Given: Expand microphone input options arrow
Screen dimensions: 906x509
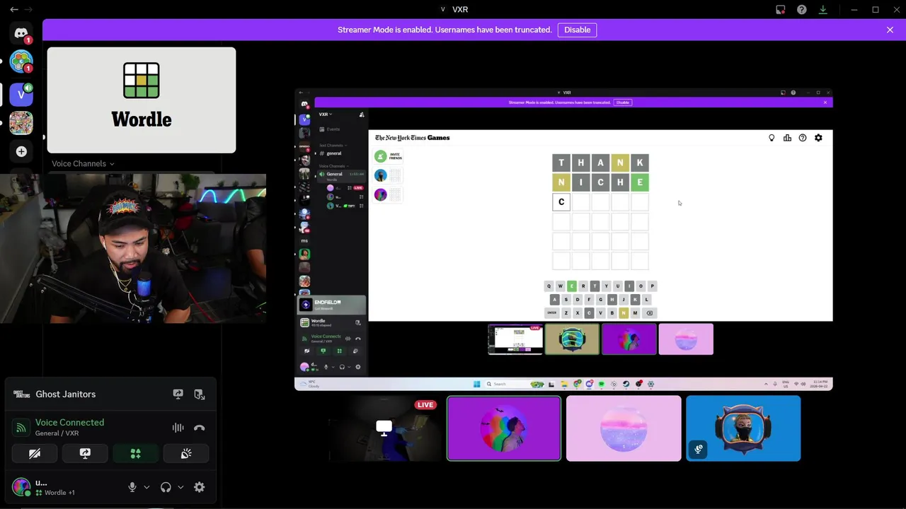Looking at the screenshot, I should coord(147,487).
